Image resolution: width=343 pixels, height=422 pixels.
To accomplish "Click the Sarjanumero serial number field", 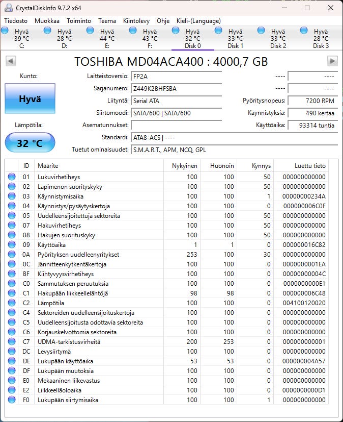I will [176, 89].
